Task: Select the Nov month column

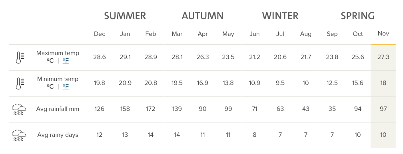Action: click(383, 34)
